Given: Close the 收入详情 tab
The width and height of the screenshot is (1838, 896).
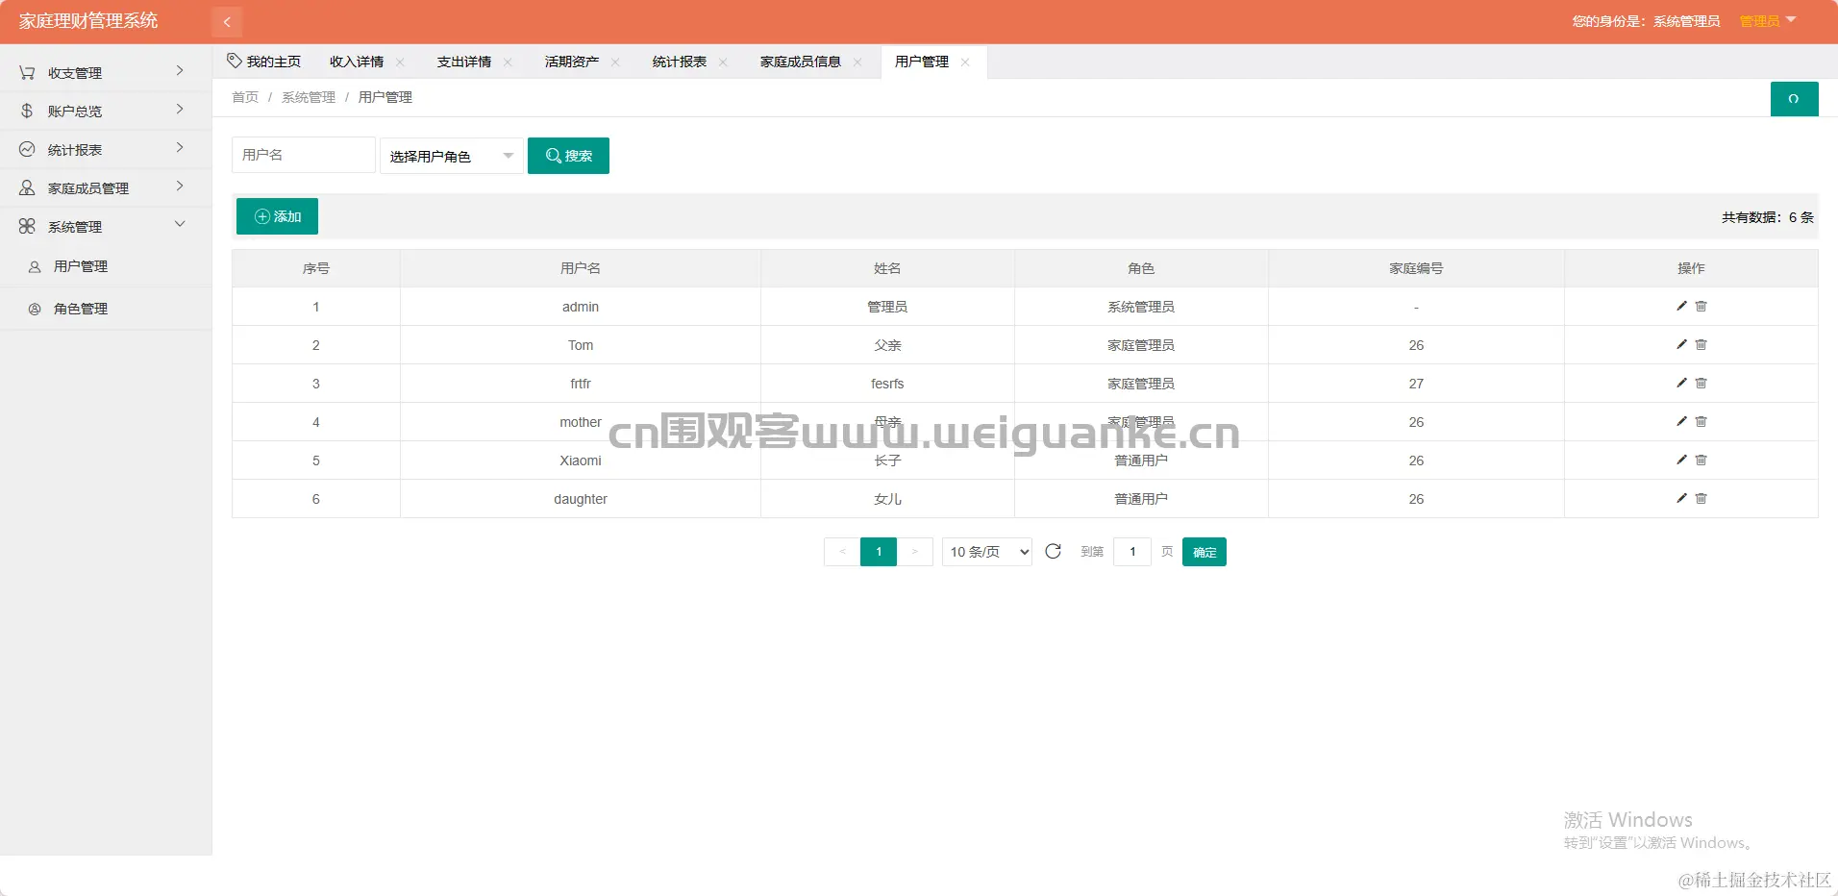Looking at the screenshot, I should [x=400, y=62].
